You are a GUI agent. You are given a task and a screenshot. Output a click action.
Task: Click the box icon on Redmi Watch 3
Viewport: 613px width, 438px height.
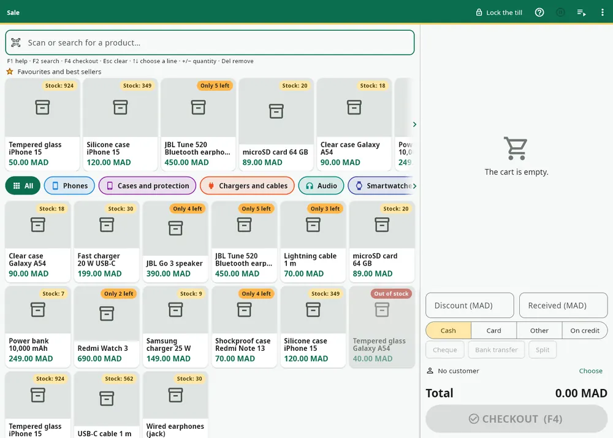[x=107, y=313]
